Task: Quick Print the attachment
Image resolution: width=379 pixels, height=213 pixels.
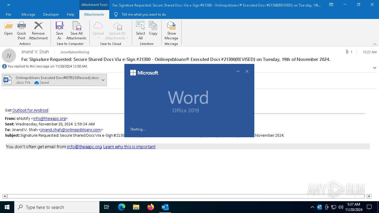Action: coord(21,30)
